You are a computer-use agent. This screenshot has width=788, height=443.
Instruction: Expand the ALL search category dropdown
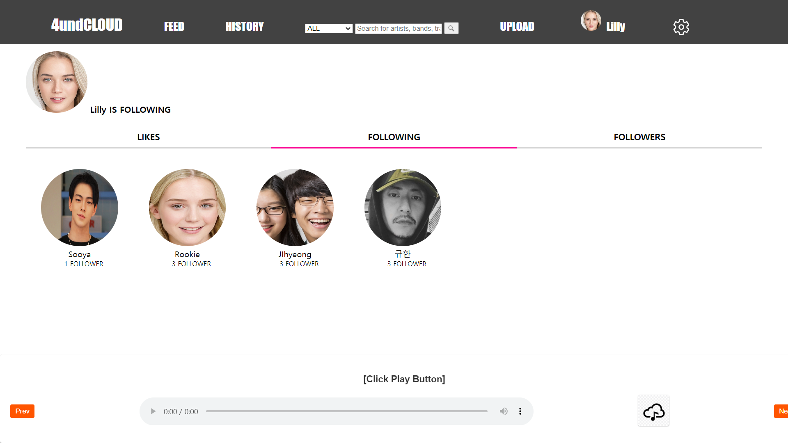(x=329, y=28)
